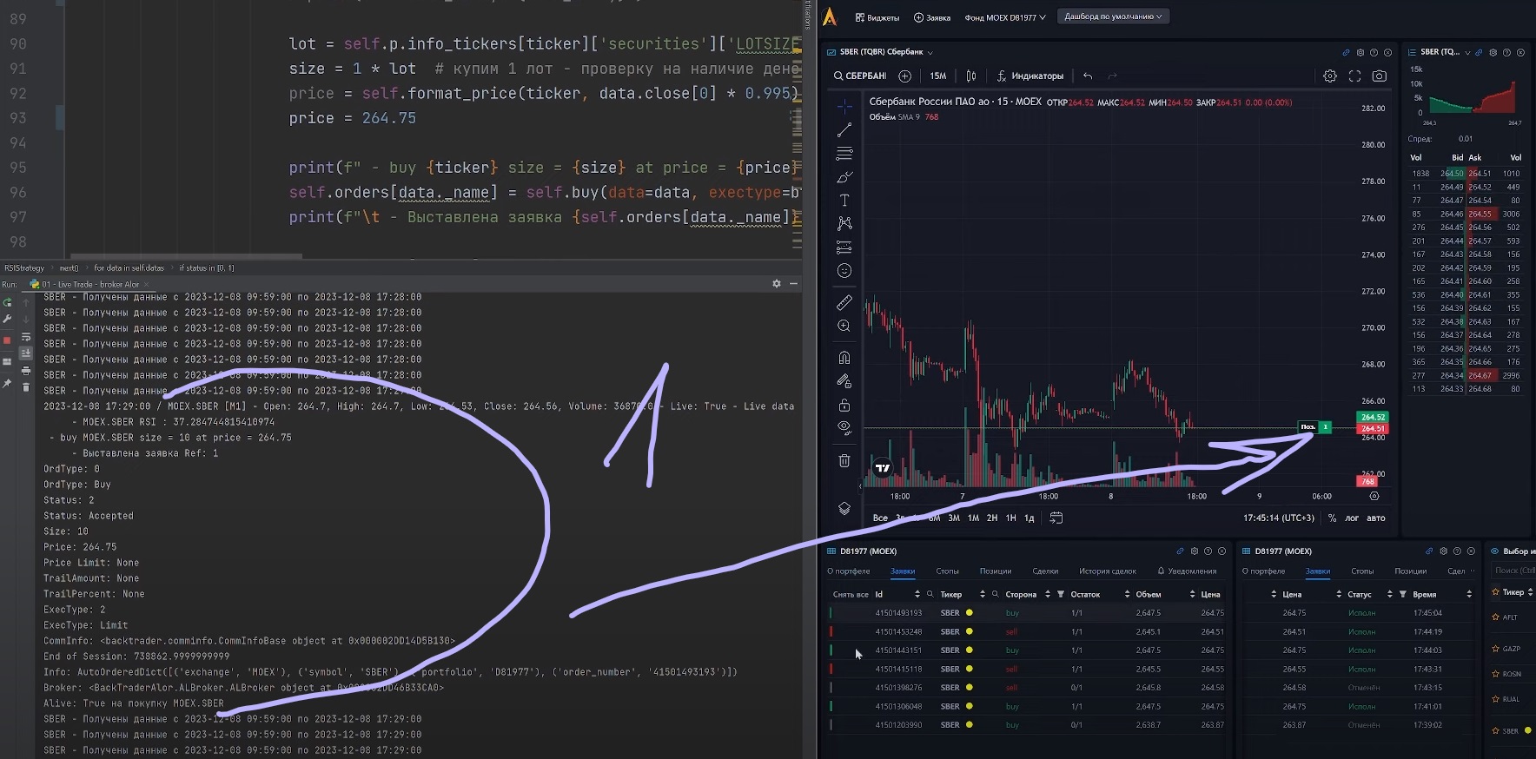This screenshot has width=1536, height=759.
Task: Select the text annotation tool
Action: click(x=844, y=200)
